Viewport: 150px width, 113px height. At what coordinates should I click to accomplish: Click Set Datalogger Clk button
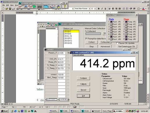126,47
